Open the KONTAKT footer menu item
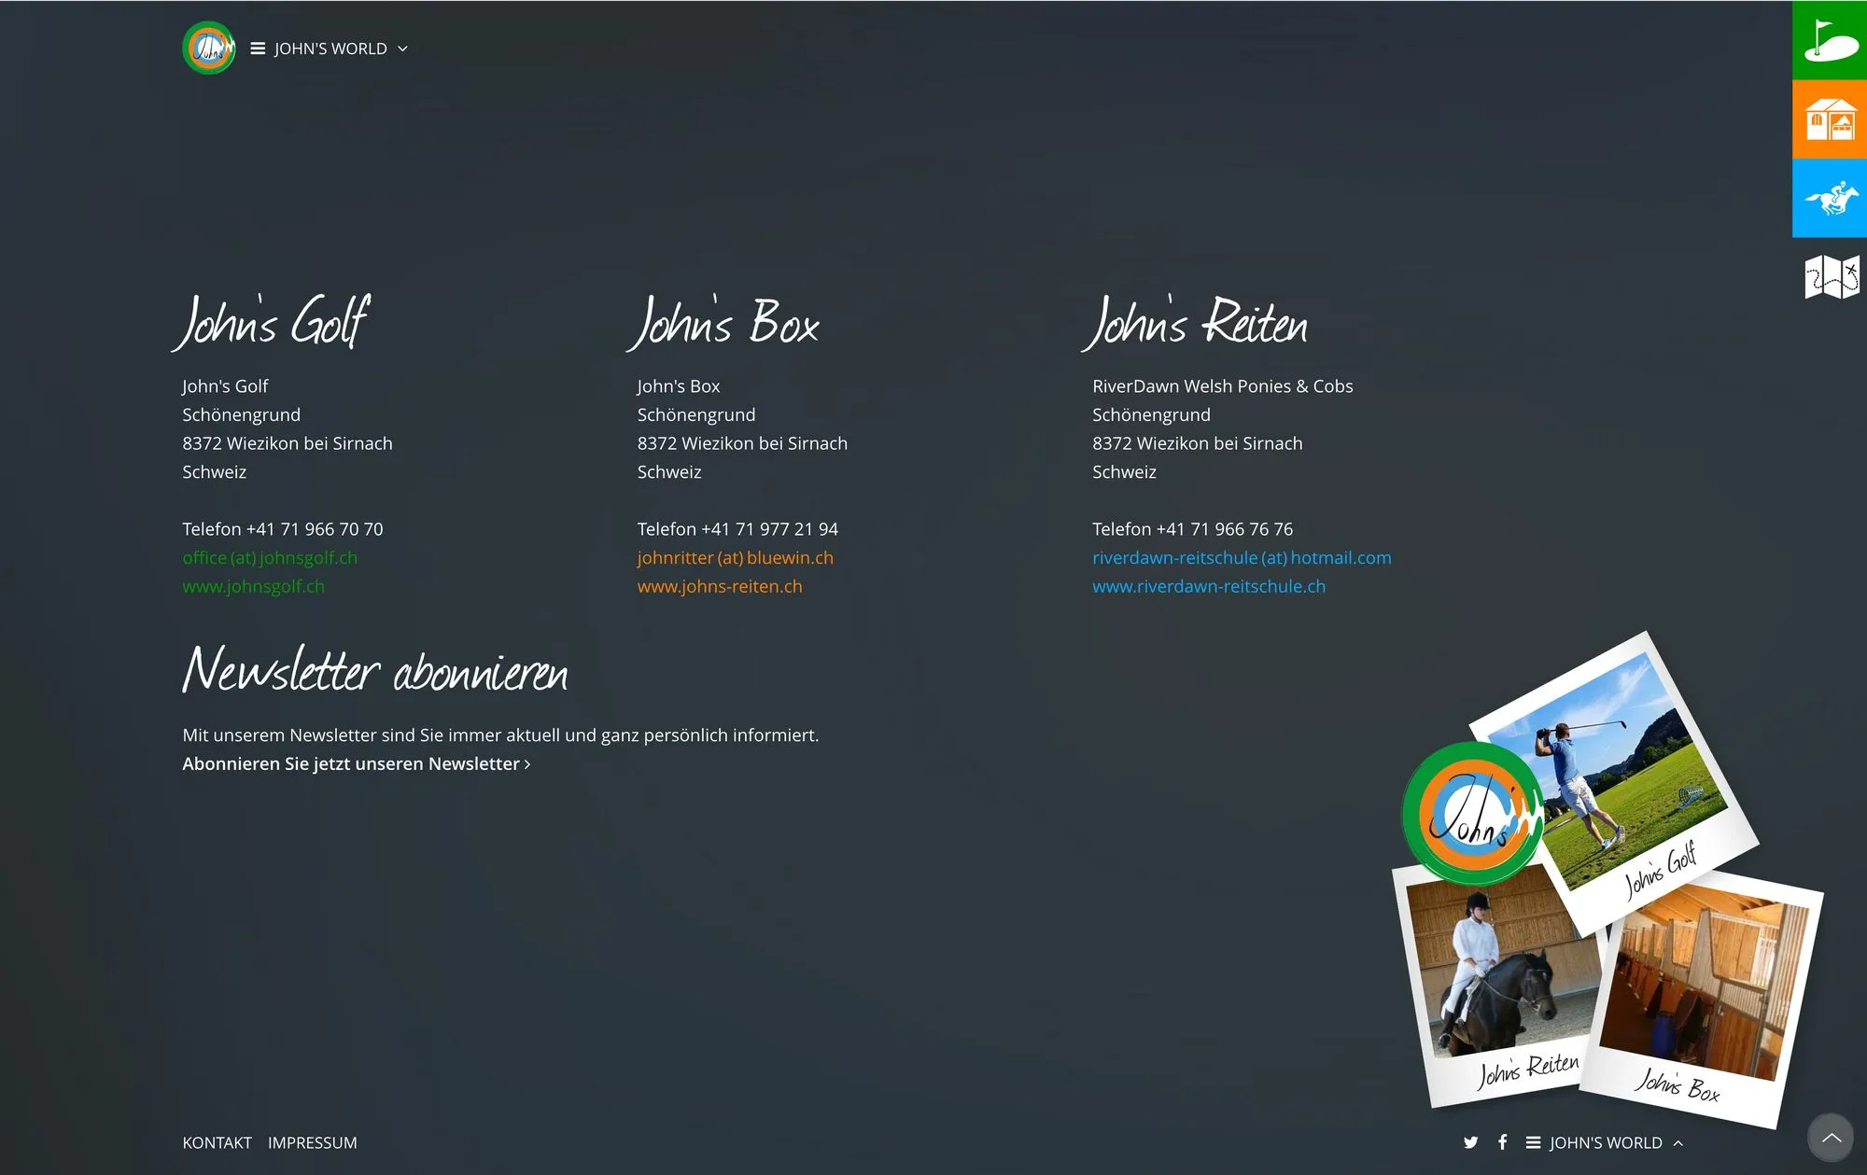This screenshot has height=1175, width=1867. click(x=217, y=1142)
